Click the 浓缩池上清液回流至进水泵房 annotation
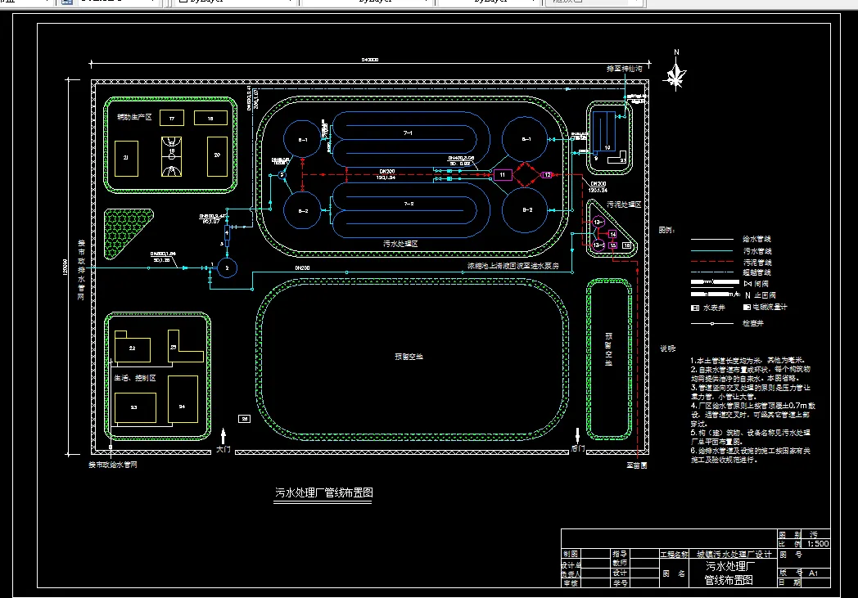This screenshot has height=598, width=858. point(513,266)
